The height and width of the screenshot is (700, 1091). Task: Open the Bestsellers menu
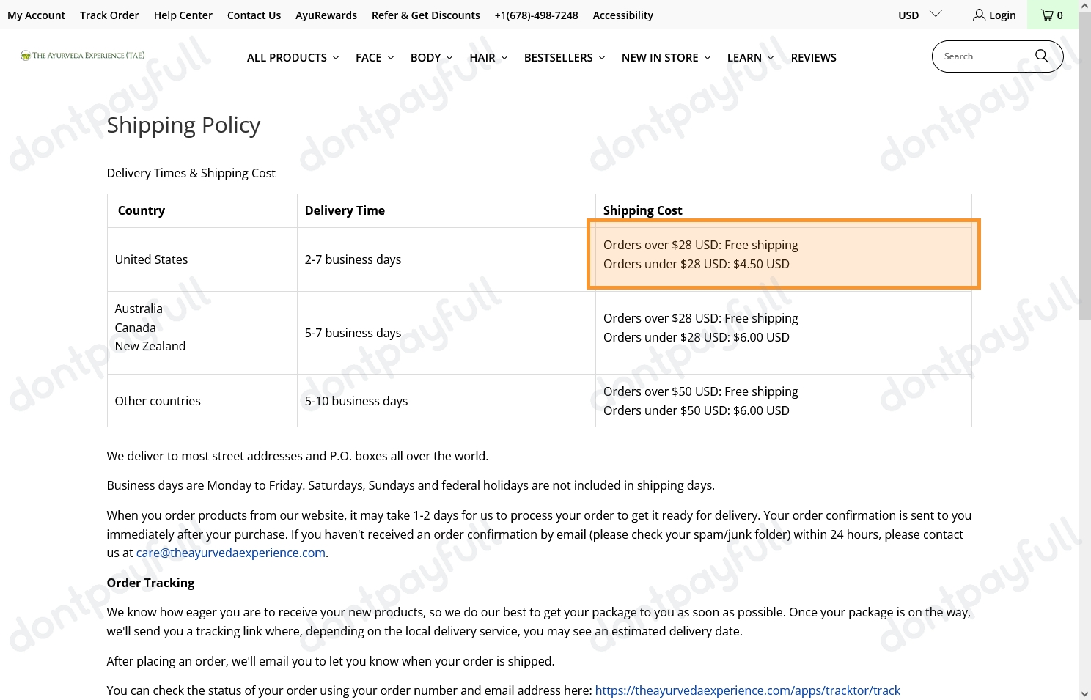tap(564, 58)
